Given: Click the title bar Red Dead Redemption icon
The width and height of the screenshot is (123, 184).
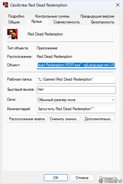Looking at the screenshot, I should pos(6,5).
